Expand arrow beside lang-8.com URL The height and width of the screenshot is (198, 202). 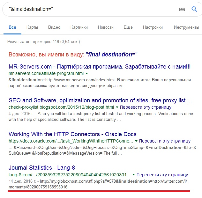[x=134, y=175]
